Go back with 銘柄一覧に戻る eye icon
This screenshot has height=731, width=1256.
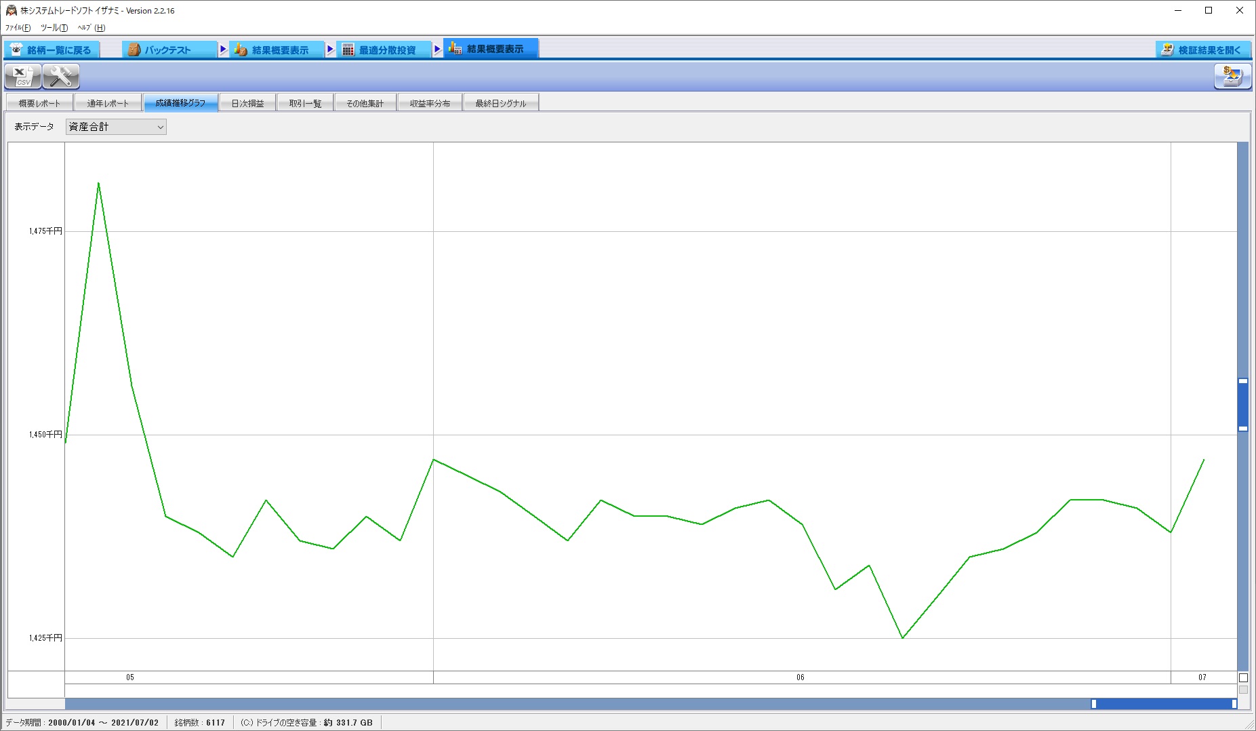(52, 50)
